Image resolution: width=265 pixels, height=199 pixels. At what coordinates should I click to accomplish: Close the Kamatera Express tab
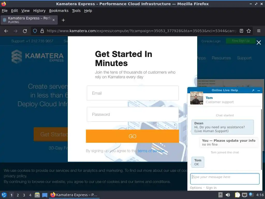(53, 20)
